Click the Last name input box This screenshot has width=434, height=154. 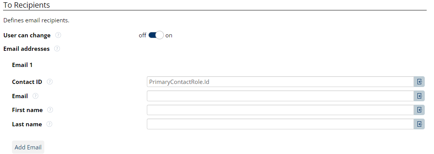(280, 124)
